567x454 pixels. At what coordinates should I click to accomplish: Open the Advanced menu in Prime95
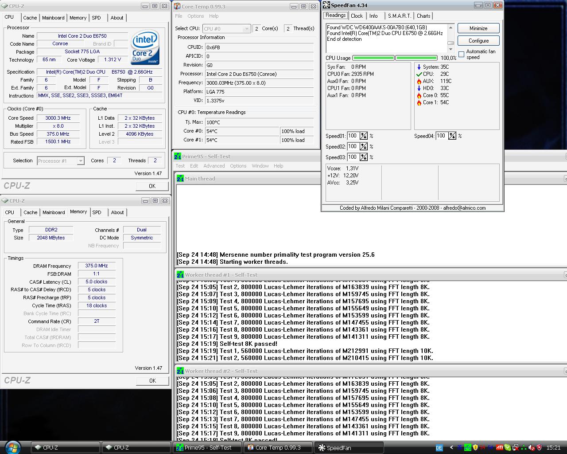point(214,166)
